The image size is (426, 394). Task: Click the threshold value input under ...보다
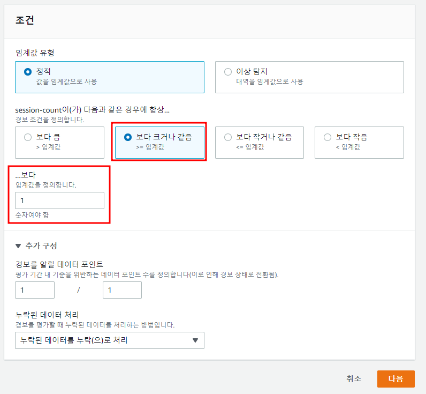59,200
